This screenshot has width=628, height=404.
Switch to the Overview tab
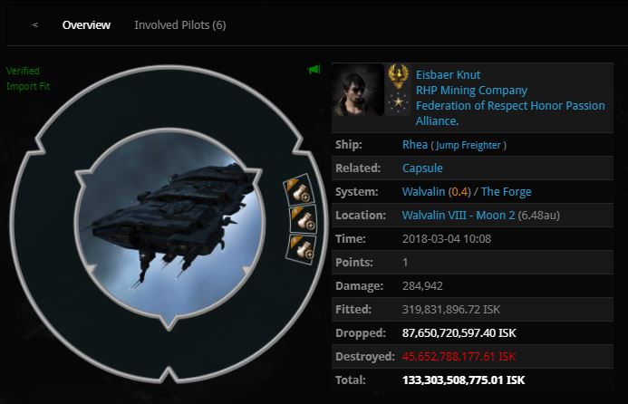[x=86, y=24]
